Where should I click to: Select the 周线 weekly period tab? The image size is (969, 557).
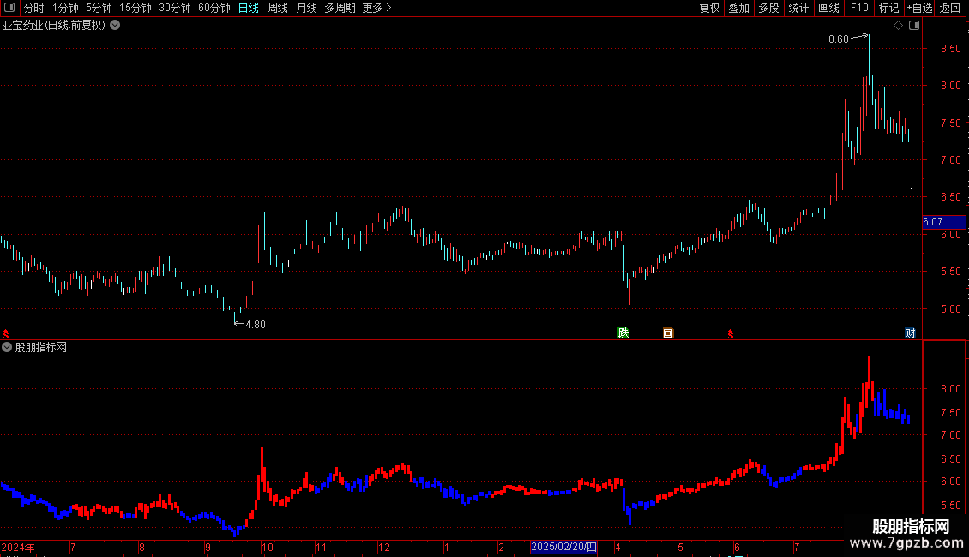pyautogui.click(x=278, y=8)
